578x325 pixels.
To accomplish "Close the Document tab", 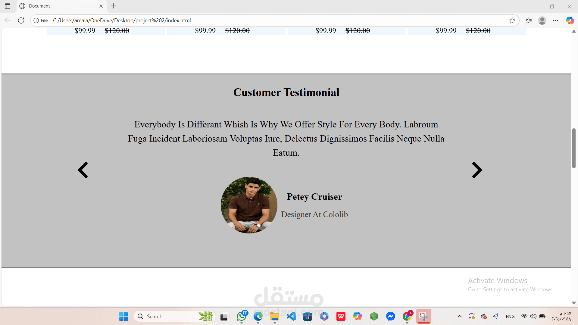I will (x=101, y=6).
